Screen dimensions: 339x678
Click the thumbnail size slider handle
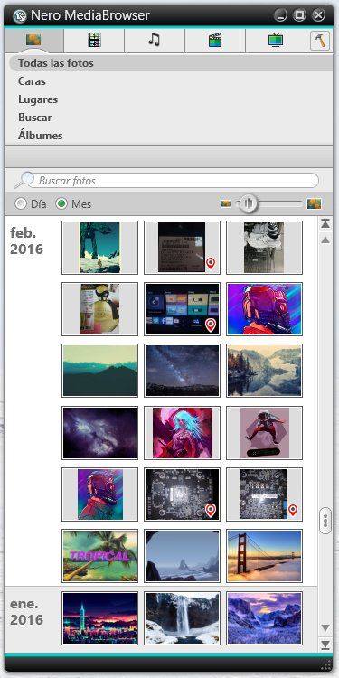tap(249, 203)
